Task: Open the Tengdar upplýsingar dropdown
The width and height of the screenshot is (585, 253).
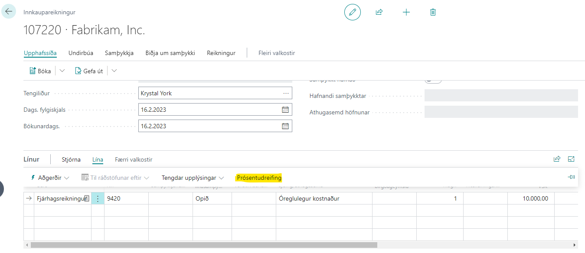Action: click(x=193, y=178)
